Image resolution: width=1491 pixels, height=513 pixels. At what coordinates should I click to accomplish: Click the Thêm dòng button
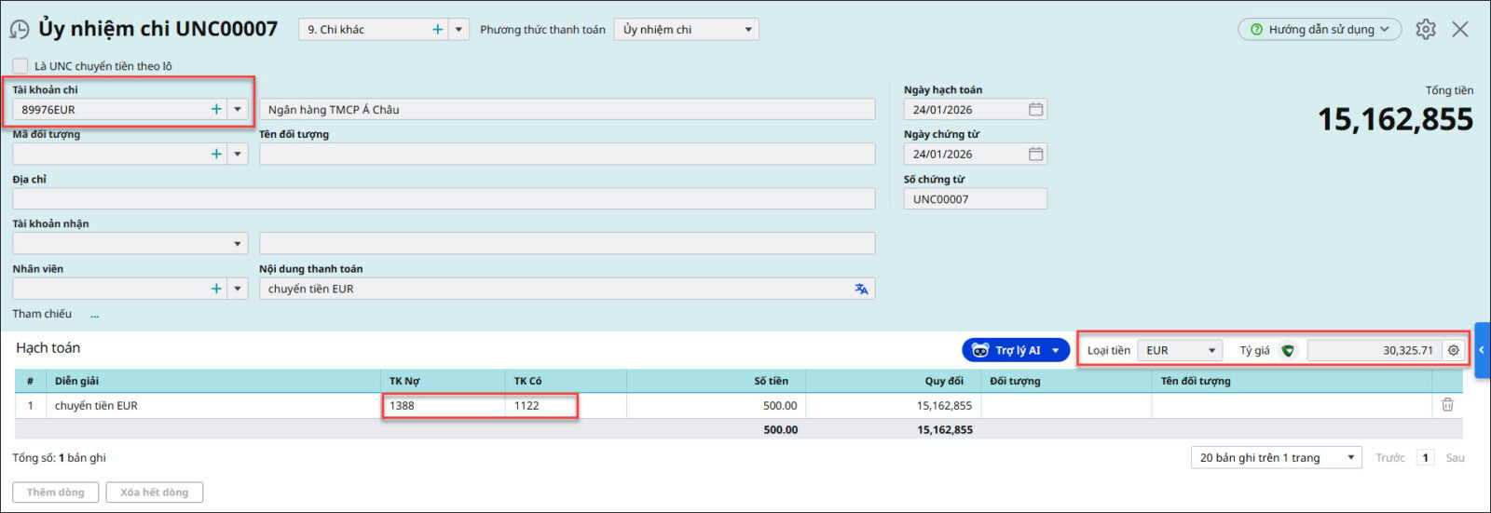(55, 493)
